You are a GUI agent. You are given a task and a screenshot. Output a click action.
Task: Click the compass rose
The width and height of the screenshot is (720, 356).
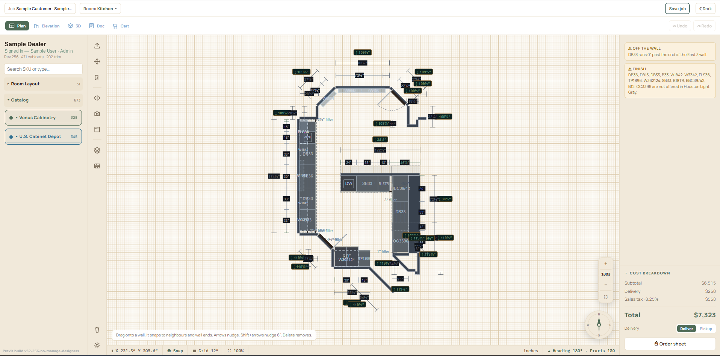[x=599, y=324]
